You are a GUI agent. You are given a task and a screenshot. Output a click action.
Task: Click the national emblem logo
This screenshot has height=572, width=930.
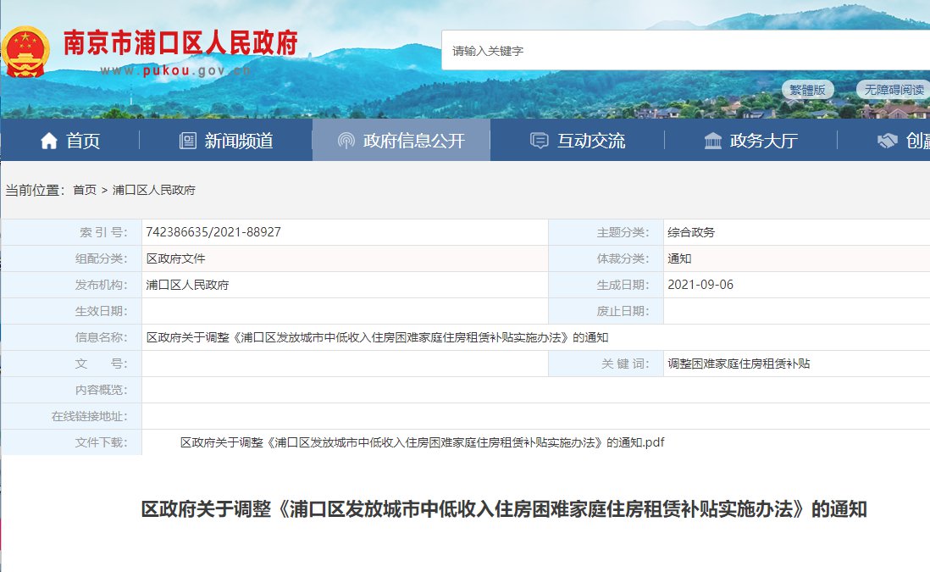pos(25,52)
